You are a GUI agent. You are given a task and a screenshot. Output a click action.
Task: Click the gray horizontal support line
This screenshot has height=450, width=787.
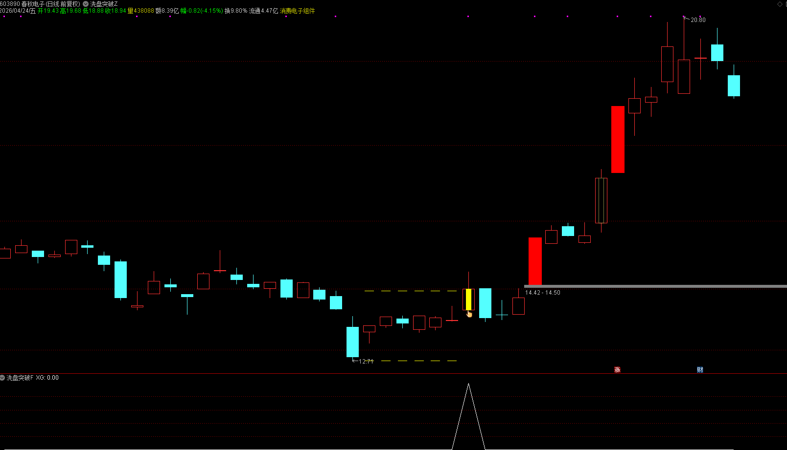(x=655, y=286)
